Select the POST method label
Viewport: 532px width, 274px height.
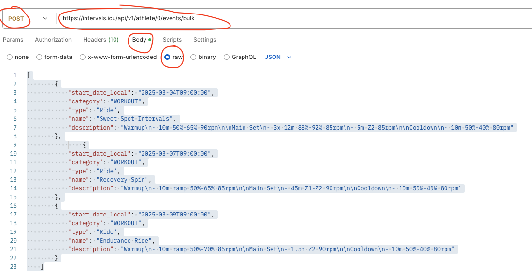[16, 19]
